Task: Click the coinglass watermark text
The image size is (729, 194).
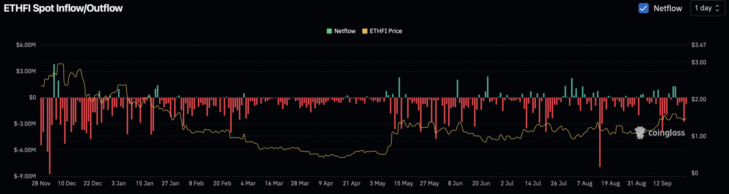Action: [x=666, y=133]
